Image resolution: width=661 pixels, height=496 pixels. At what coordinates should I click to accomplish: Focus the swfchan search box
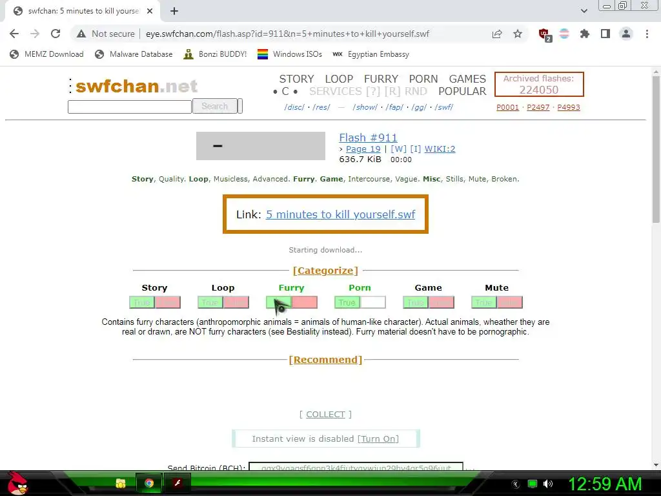pos(130,107)
